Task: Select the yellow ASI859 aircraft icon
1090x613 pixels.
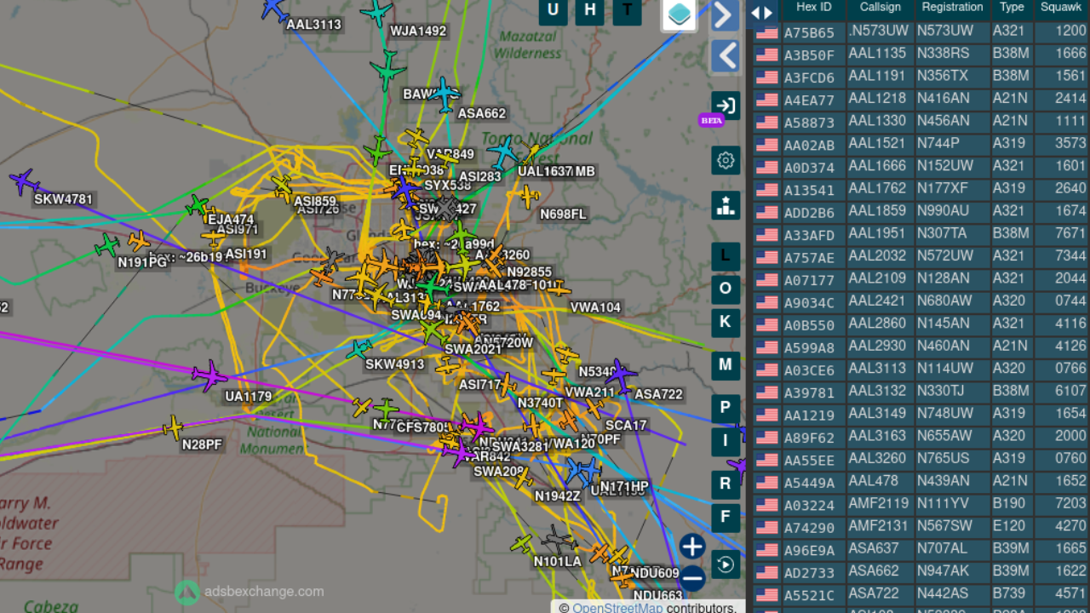Action: 282,185
